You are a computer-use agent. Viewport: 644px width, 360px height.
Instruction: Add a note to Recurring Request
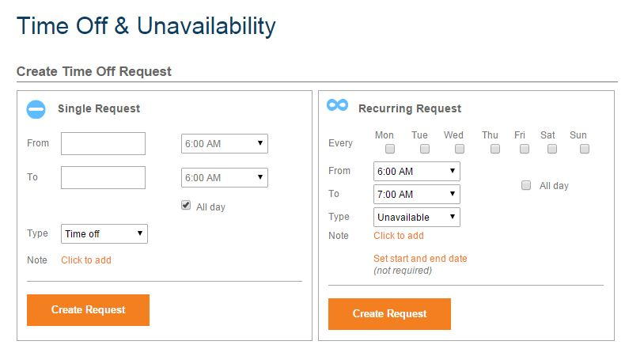coord(399,236)
